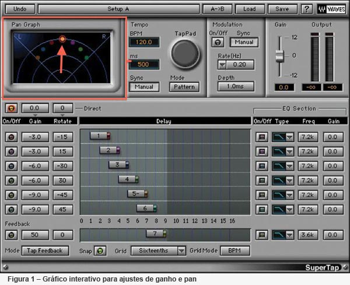
Task: Open EQ Type dropdown arrow for tap 3
Action: coord(290,166)
